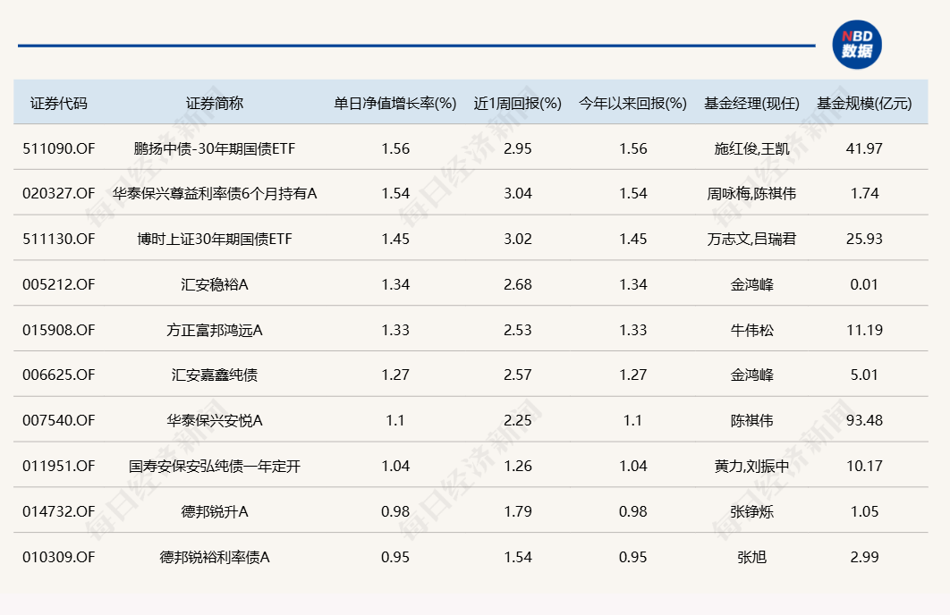The image size is (950, 615).
Task: Select manager cell 施红俊,王凯
Action: [752, 148]
